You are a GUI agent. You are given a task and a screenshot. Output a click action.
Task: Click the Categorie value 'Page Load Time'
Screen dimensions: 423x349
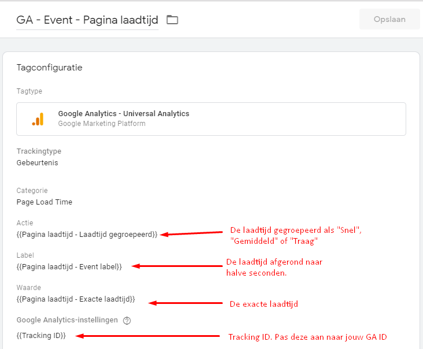[44, 202]
